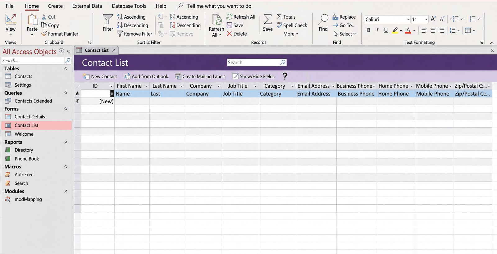Image resolution: width=497 pixels, height=254 pixels.
Task: Open the Phone Book report
Action: pos(27,159)
